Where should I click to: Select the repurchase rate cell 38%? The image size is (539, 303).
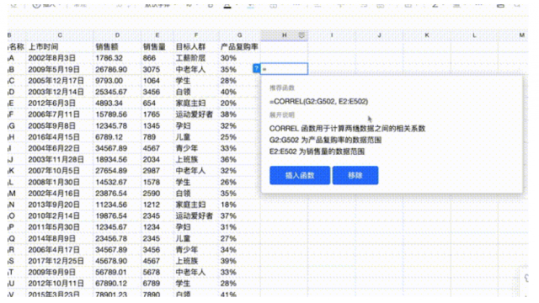click(x=239, y=114)
